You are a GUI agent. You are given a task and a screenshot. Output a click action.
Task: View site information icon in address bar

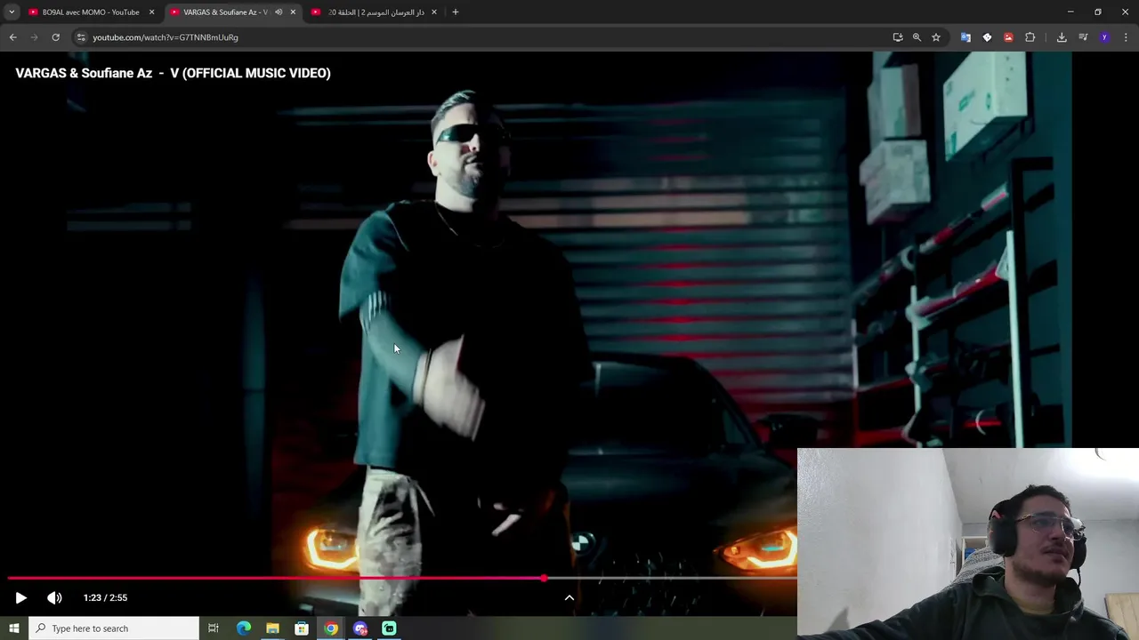pos(81,37)
